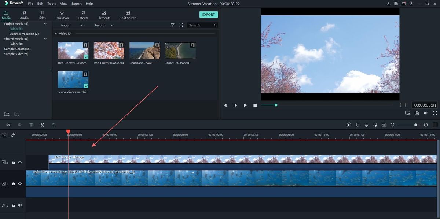Open the Record dropdown
The width and height of the screenshot is (440, 219).
click(103, 25)
